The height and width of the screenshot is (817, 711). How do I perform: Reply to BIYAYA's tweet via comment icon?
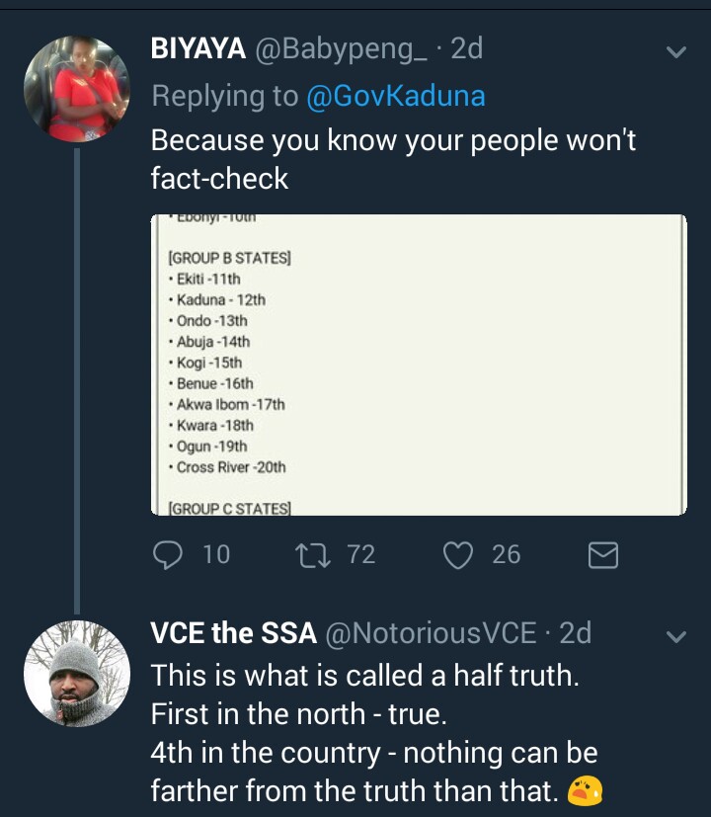click(x=168, y=554)
